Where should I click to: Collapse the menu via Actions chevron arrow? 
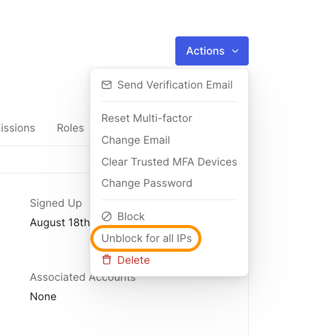[x=235, y=51]
